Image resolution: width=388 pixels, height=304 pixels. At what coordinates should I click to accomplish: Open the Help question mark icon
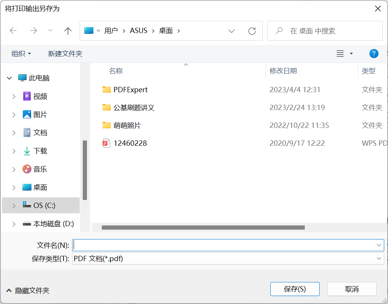(x=374, y=54)
